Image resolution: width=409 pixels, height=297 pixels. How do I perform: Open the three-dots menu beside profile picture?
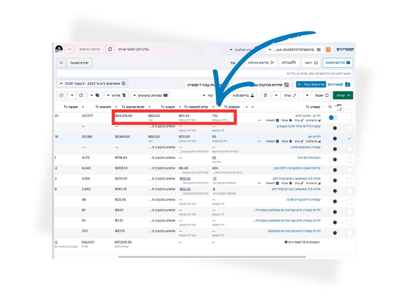click(69, 49)
